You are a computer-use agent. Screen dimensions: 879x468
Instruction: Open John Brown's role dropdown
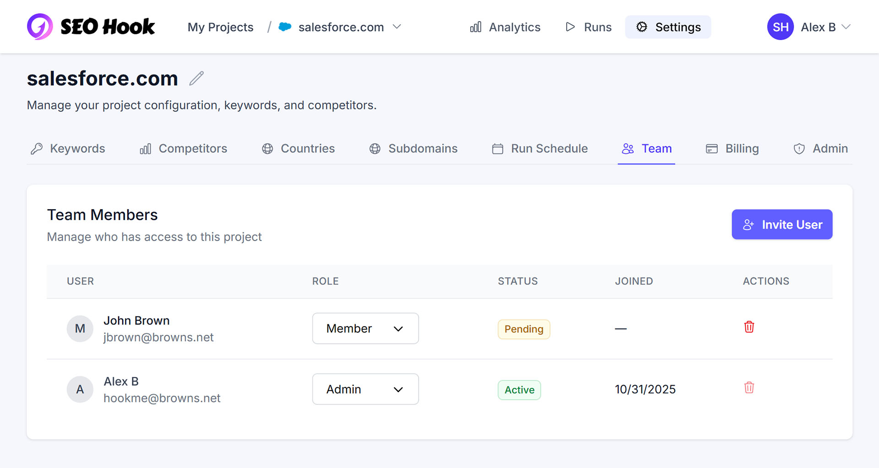pyautogui.click(x=365, y=328)
